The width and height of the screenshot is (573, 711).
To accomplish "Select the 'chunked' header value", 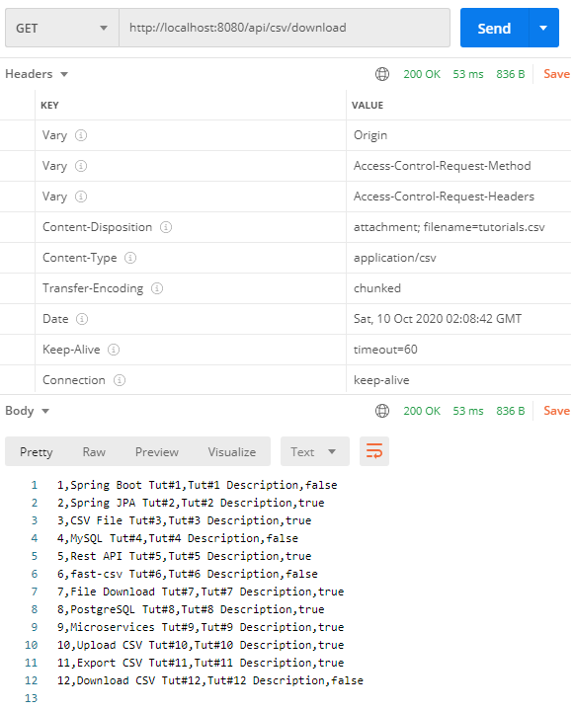I will pos(377,288).
